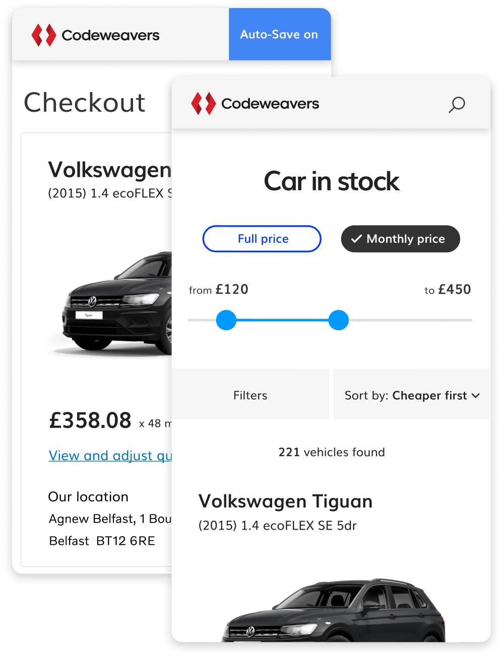This screenshot has width=502, height=657.
Task: Click the Tiguan thumbnail in stock results
Action: pos(334,610)
